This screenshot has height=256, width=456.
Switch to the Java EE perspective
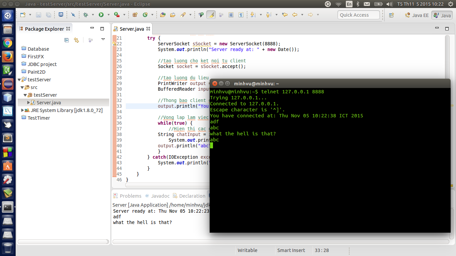click(x=417, y=15)
